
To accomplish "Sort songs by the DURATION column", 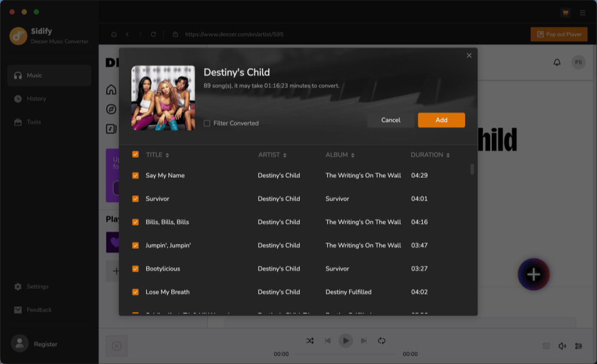I will [x=430, y=155].
